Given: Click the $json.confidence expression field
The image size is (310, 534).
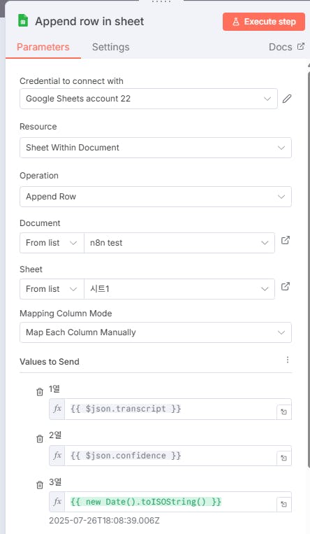Looking at the screenshot, I should pyautogui.click(x=170, y=456).
